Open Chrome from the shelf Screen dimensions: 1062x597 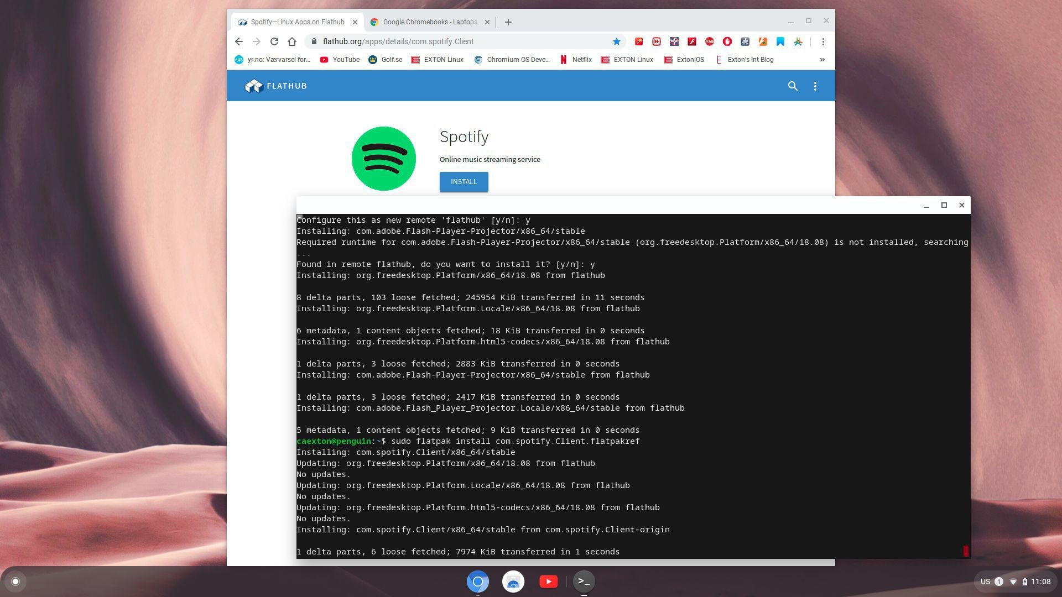tap(478, 582)
